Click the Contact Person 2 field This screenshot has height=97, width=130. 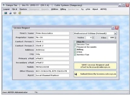tap(53, 46)
